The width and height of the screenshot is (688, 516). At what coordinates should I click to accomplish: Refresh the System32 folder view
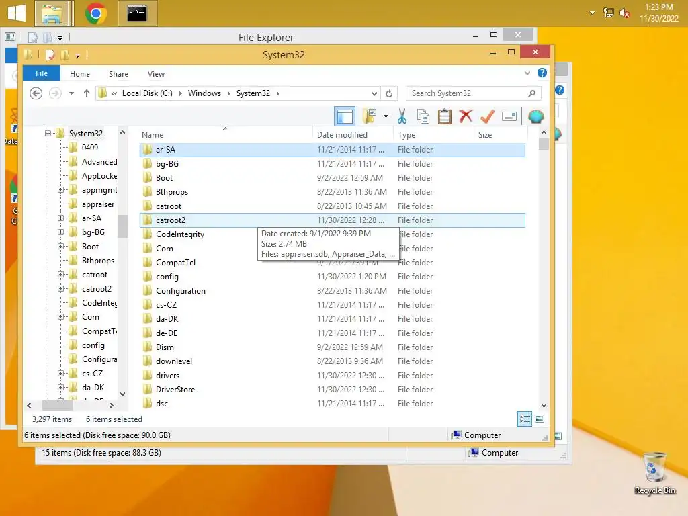pos(389,93)
